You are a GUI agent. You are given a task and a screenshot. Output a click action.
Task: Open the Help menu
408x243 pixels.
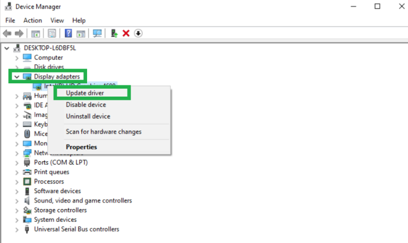(79, 20)
